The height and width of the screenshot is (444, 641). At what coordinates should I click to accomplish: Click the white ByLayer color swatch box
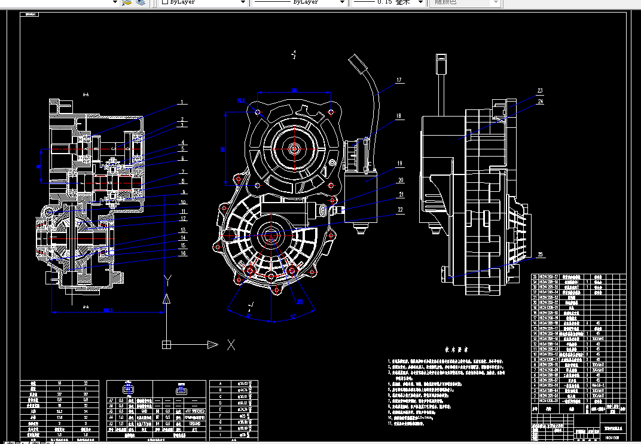pos(165,2)
